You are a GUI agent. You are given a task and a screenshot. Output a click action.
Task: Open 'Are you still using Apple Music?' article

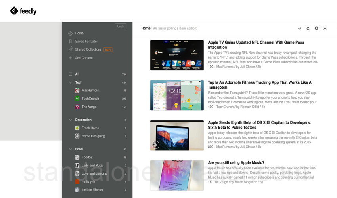tap(236, 163)
